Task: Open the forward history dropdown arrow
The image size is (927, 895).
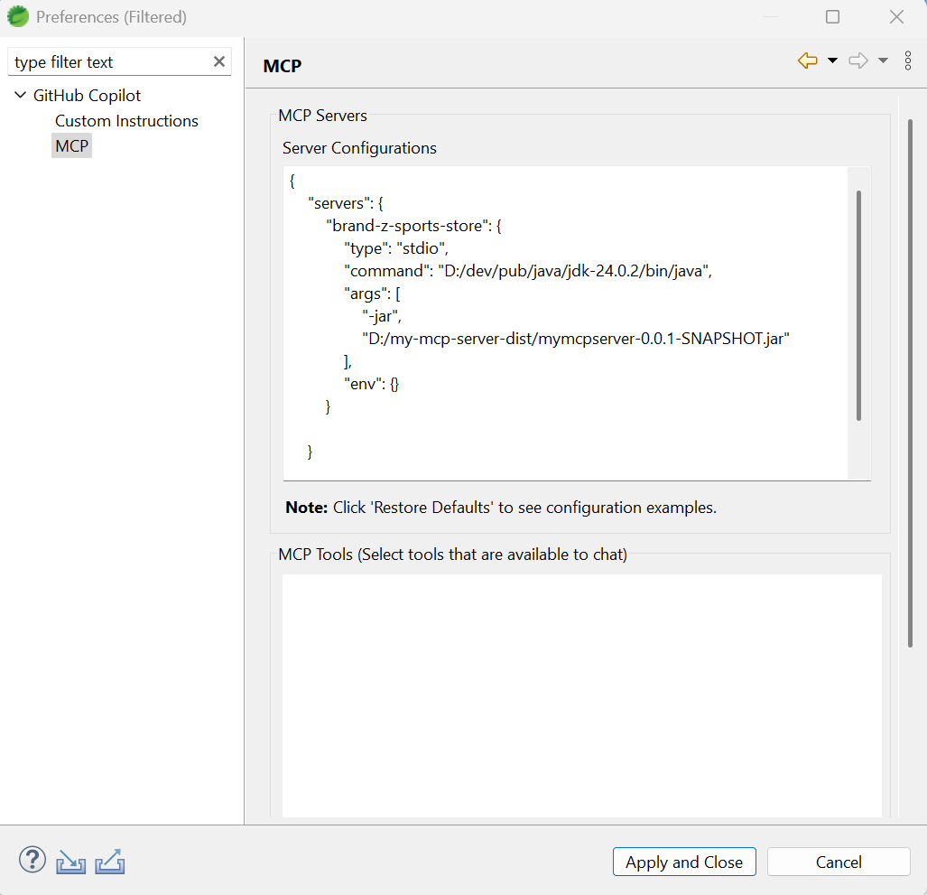Action: [x=882, y=61]
